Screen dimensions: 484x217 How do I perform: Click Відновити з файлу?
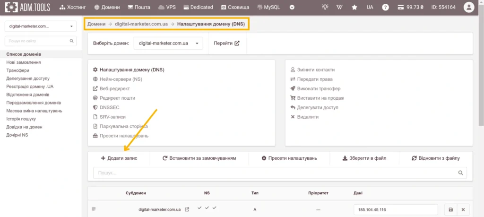[x=436, y=158]
